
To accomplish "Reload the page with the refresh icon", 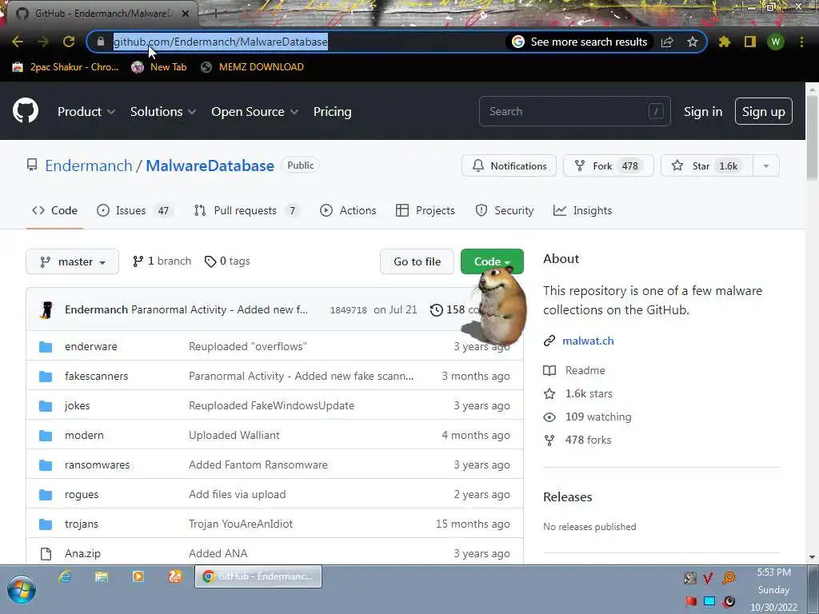I will 69,42.
